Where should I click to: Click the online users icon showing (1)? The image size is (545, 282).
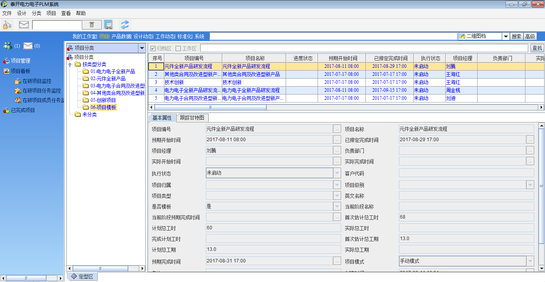(x=8, y=46)
